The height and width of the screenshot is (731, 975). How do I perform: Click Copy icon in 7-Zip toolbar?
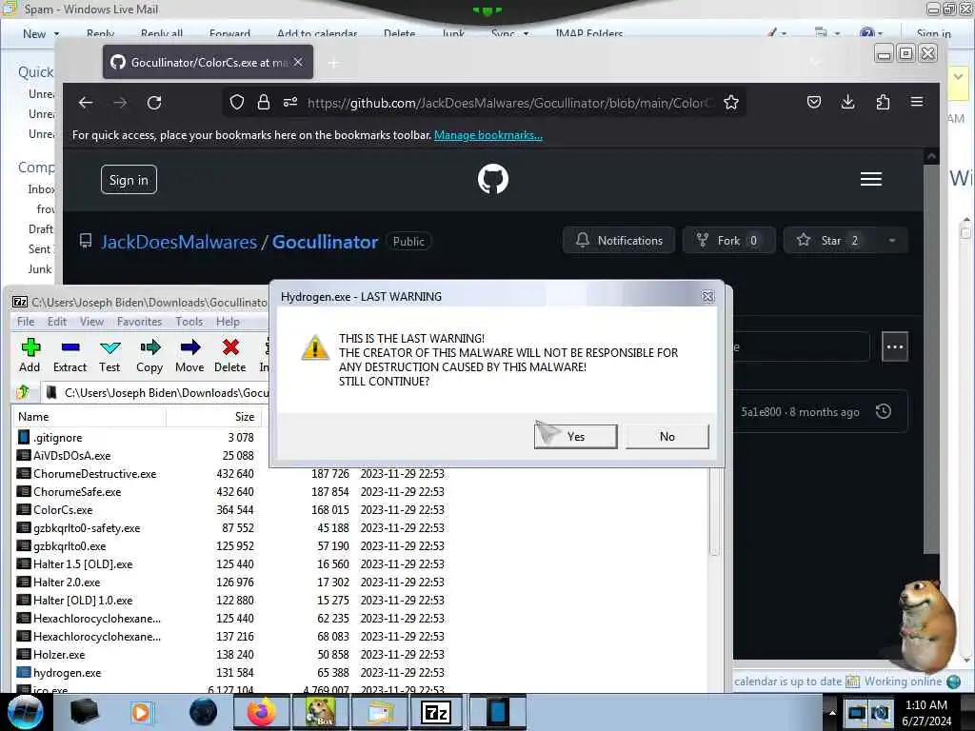pos(149,355)
